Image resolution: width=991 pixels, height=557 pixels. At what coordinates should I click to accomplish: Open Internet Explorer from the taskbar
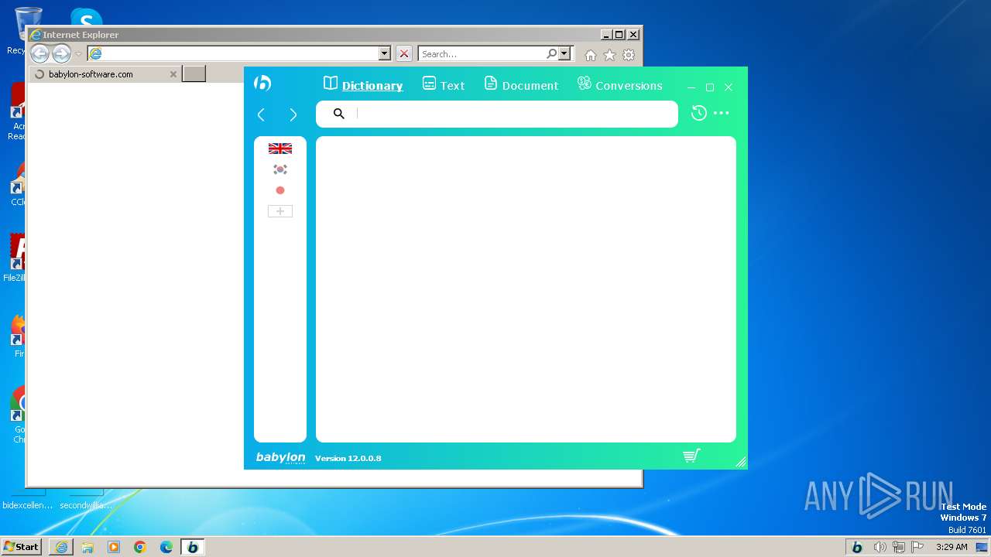point(61,547)
